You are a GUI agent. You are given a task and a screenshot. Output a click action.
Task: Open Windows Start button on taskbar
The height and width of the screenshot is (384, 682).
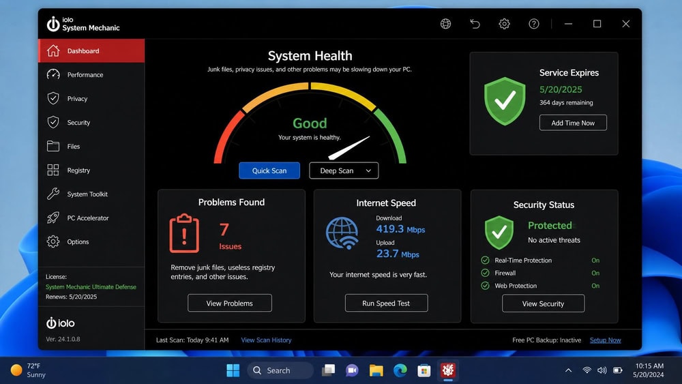click(x=233, y=370)
